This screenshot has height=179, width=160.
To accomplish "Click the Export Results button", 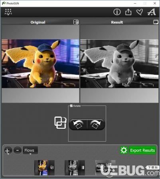I will 142,150.
